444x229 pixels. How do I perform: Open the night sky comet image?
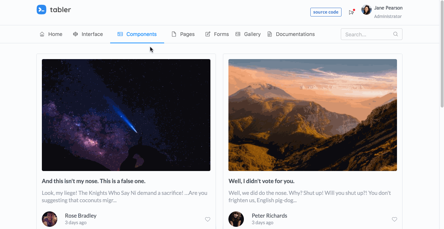point(126,115)
